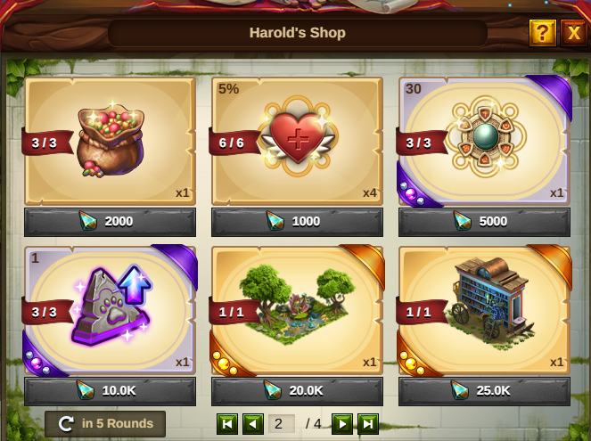Viewport: 591px width, 441px height.
Task: Jump to the last shop page
Action: [x=368, y=424]
